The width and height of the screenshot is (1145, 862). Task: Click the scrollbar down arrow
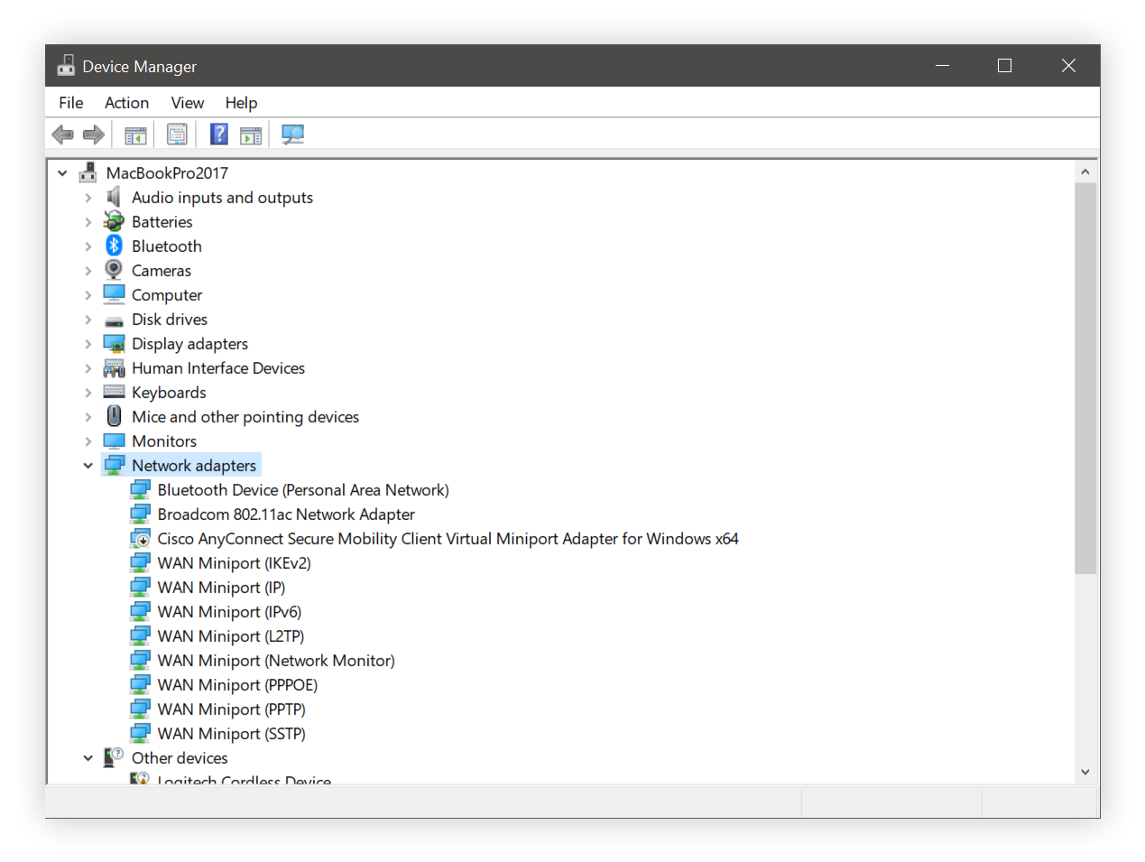1085,772
